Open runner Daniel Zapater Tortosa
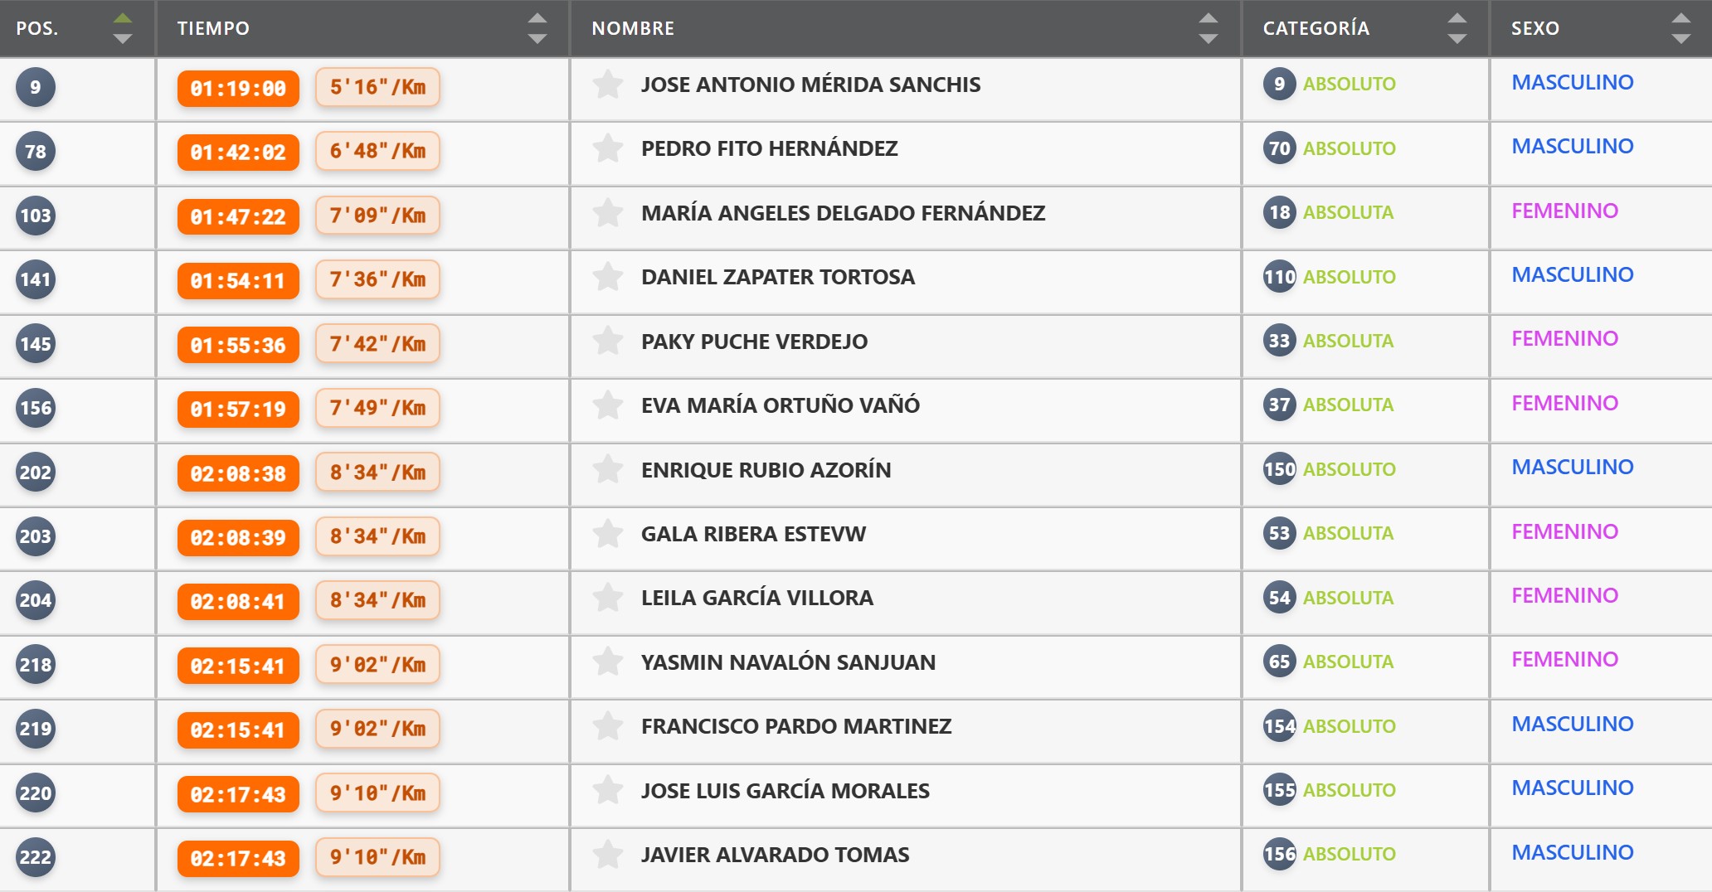 (x=777, y=277)
